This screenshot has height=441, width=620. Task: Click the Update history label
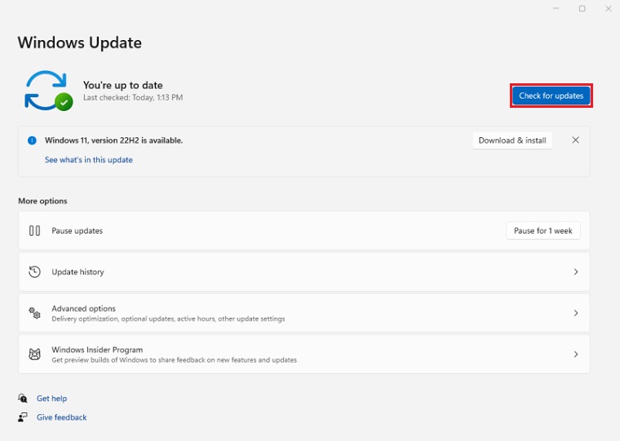coord(77,272)
